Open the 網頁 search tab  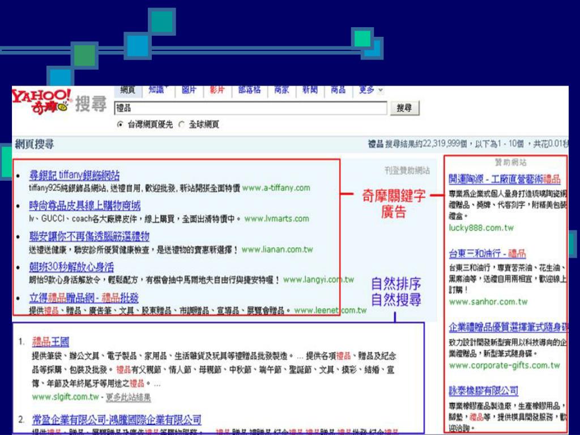(x=127, y=90)
